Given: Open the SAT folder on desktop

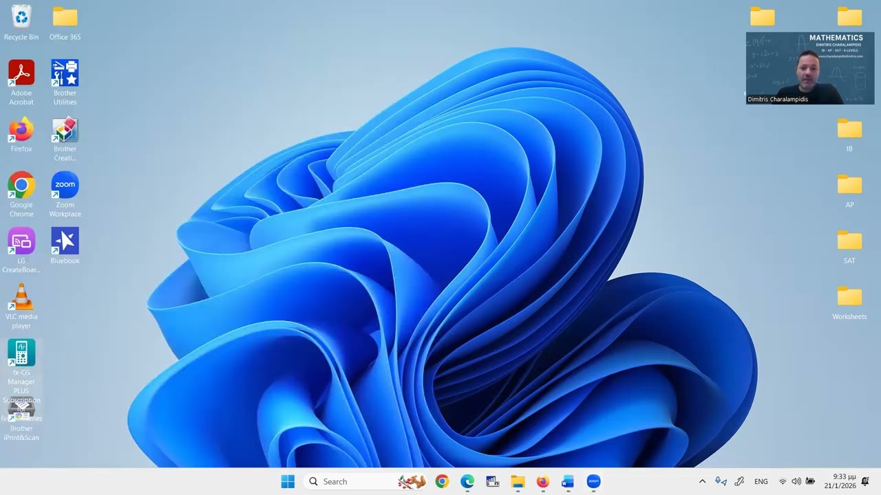Looking at the screenshot, I should [849, 246].
